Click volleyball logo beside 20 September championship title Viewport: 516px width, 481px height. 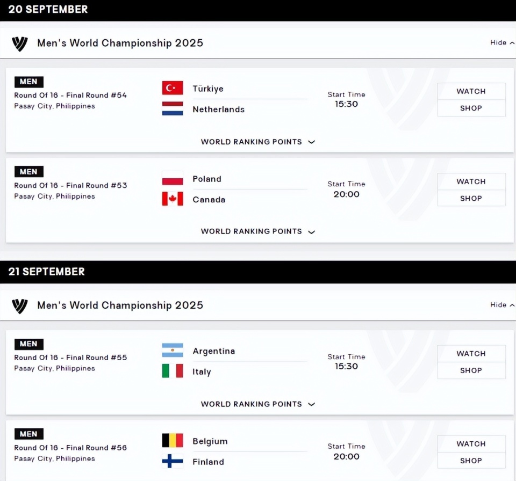(20, 43)
